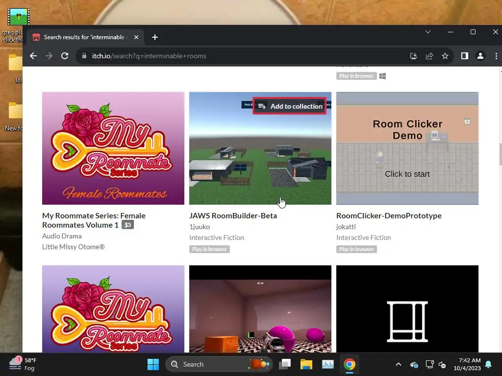Go back using the browser back arrow
Viewport: 502px width, 376px height.
pyautogui.click(x=33, y=56)
